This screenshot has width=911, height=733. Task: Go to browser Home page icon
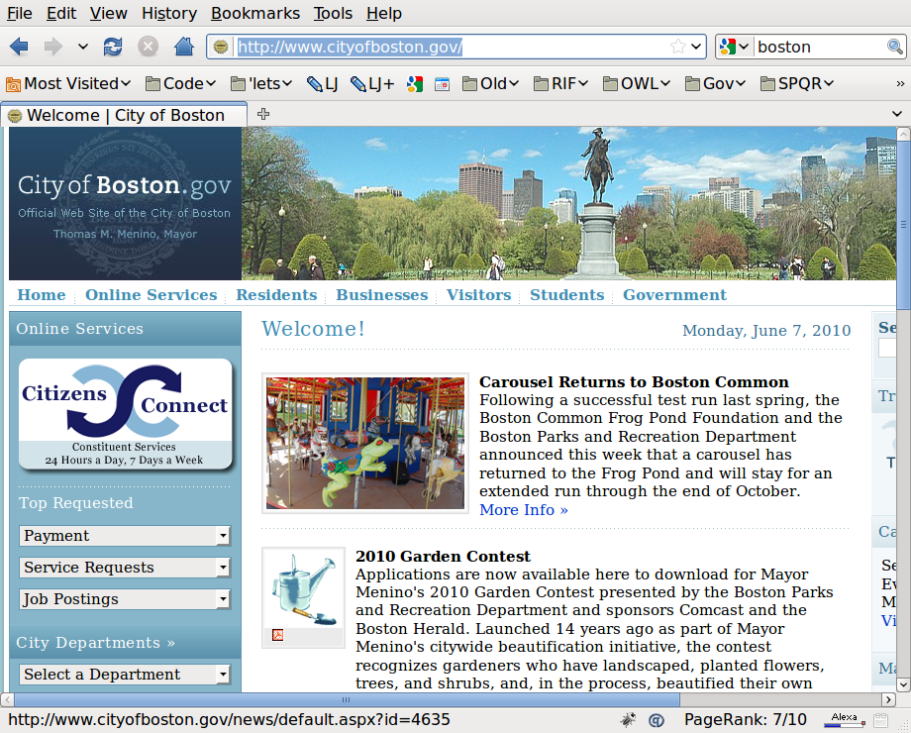pos(183,47)
